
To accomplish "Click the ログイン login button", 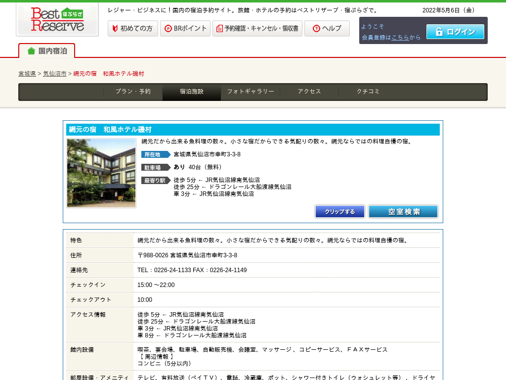I will tap(455, 32).
